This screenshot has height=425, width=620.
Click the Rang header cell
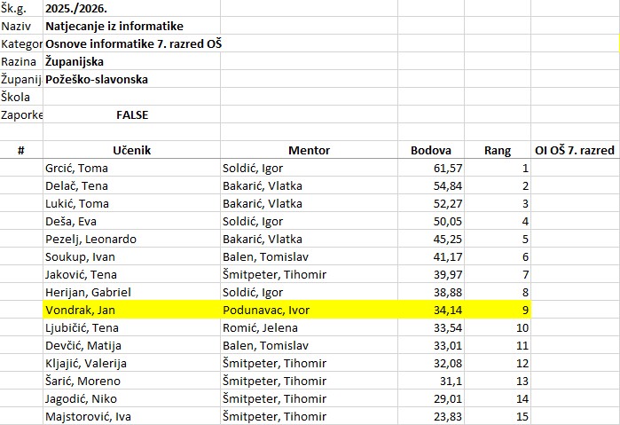pyautogui.click(x=498, y=150)
